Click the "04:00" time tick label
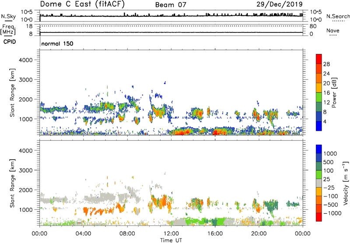The image size is (350, 243). coord(84,234)
